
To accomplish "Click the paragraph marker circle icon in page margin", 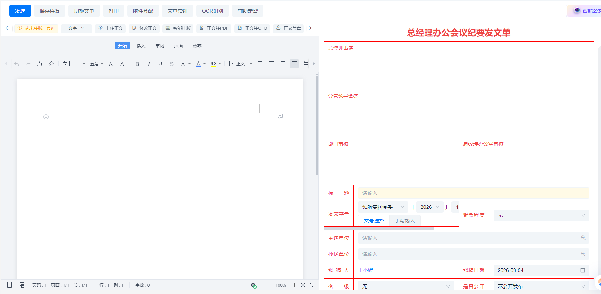I will tap(46, 117).
